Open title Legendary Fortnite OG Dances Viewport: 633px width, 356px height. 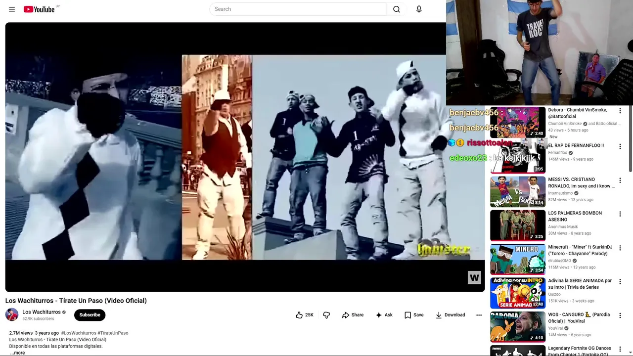[x=580, y=351]
